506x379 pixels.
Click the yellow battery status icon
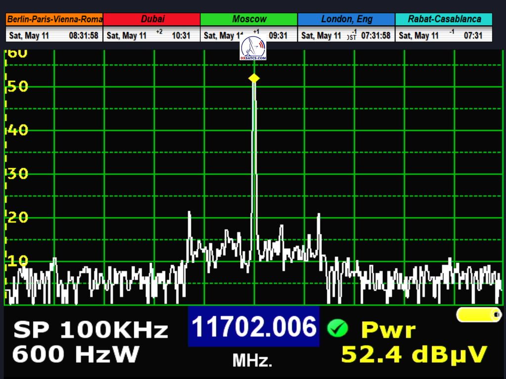tap(478, 314)
